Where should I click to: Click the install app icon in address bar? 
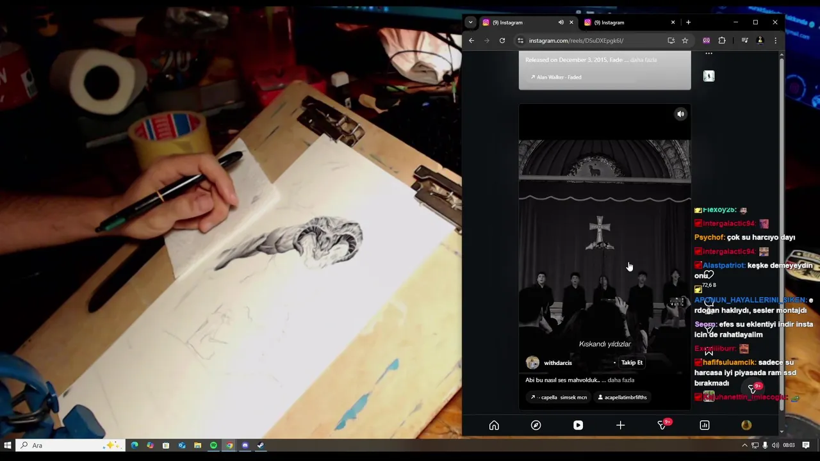point(671,40)
